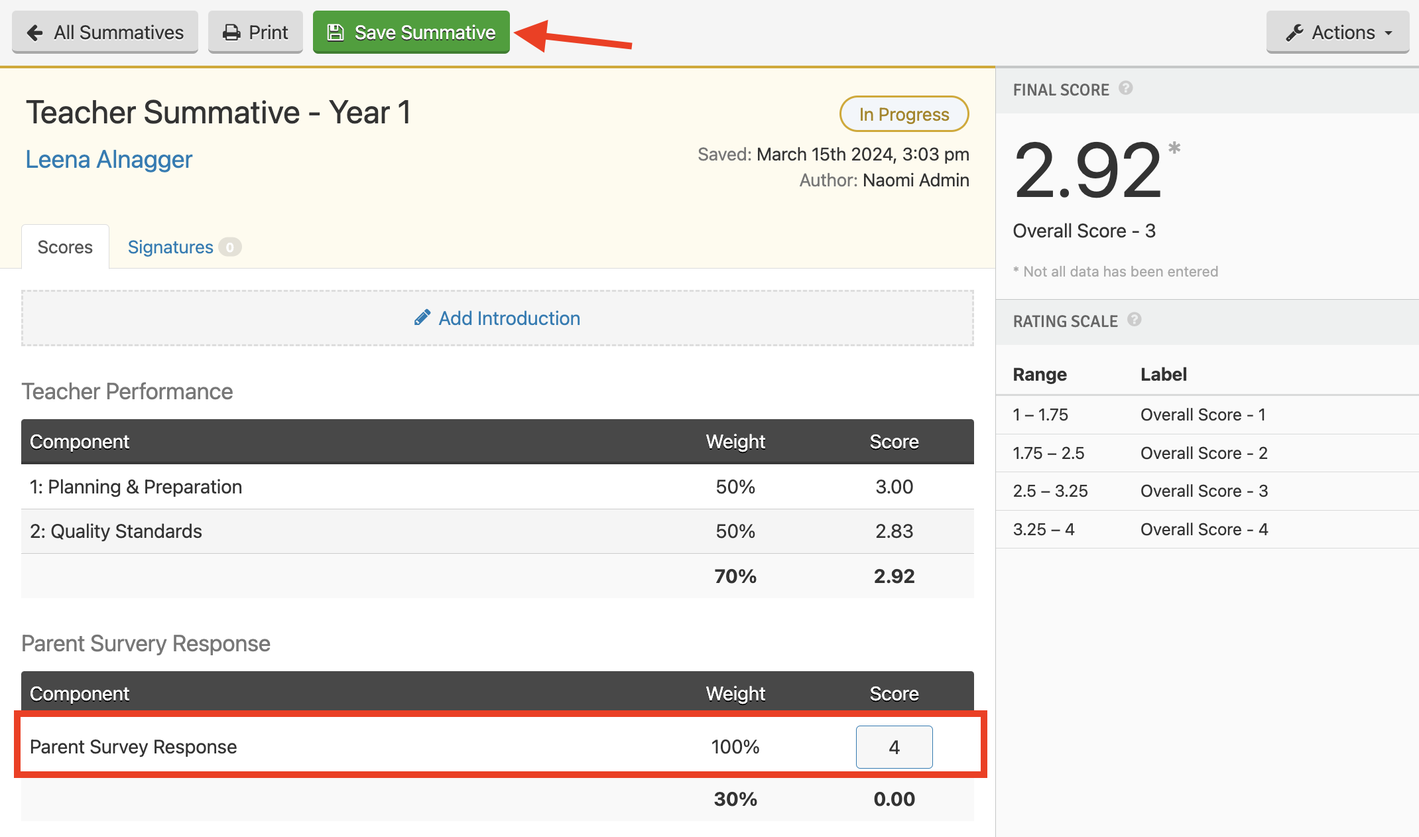This screenshot has height=837, width=1419.
Task: Click the 30% total weight value
Action: 735,799
